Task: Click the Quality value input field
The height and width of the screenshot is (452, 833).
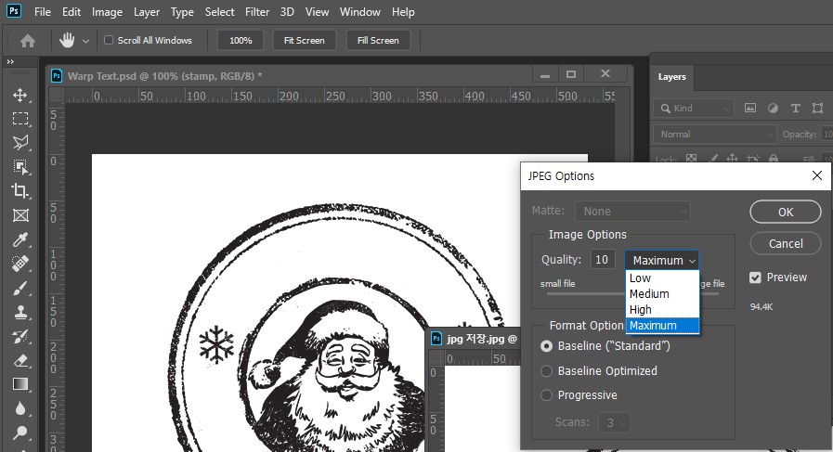Action: tap(603, 260)
